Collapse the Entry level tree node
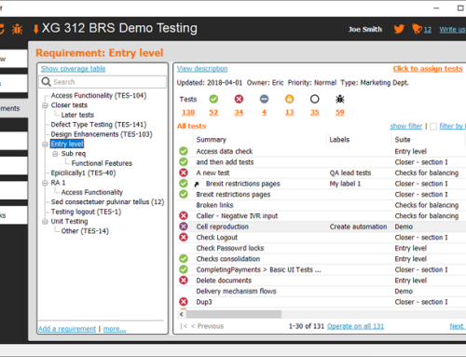 tap(45, 144)
